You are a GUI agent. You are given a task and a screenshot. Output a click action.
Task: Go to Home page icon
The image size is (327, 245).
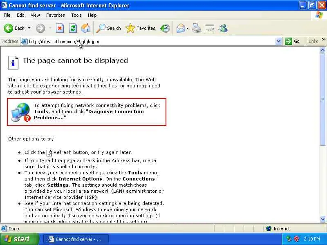coord(86,28)
